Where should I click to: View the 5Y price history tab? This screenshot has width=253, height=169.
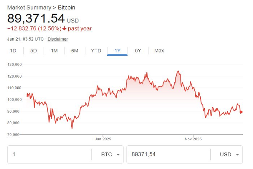[138, 51]
